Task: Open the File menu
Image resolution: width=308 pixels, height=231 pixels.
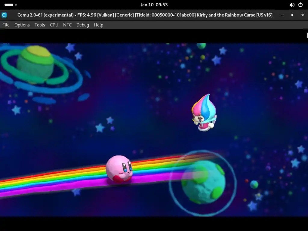Action: [x=6, y=25]
